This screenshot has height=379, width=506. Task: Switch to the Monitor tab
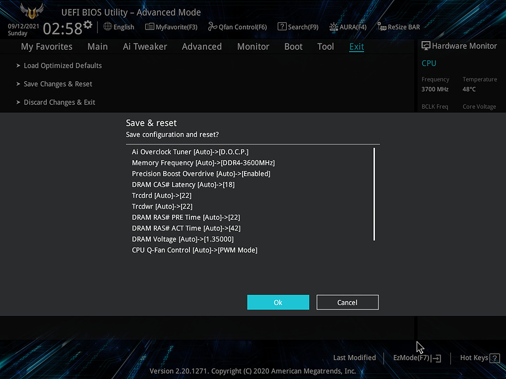coord(253,47)
